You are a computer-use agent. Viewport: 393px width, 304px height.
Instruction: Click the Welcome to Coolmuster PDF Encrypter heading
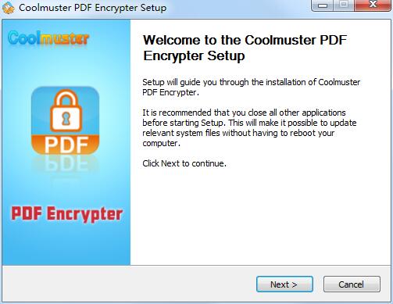tap(245, 48)
